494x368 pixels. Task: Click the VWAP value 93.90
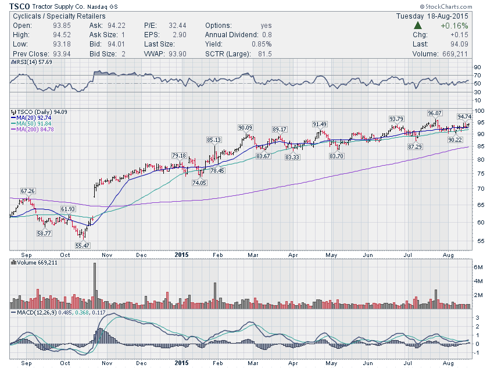coord(177,54)
